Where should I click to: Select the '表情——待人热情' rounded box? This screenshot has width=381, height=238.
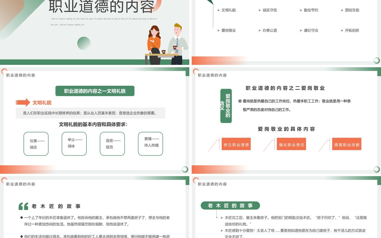pos(151,144)
